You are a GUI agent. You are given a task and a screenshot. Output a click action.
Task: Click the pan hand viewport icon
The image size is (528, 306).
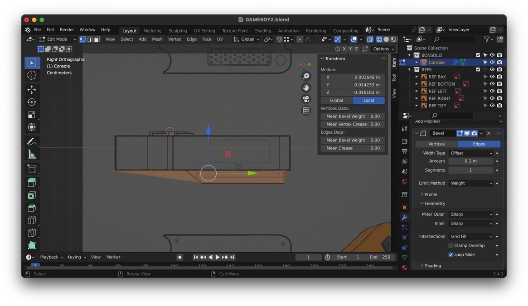[x=306, y=87]
